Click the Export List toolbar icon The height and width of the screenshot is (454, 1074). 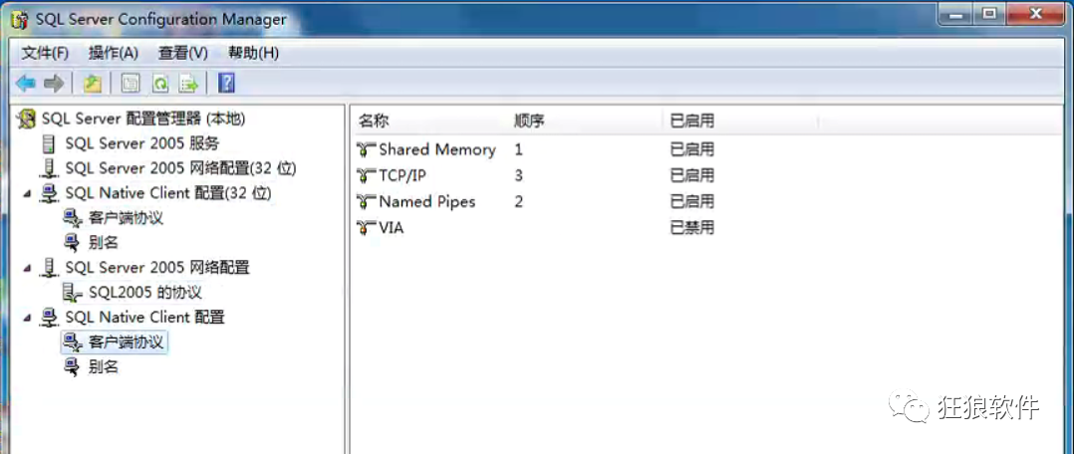188,84
